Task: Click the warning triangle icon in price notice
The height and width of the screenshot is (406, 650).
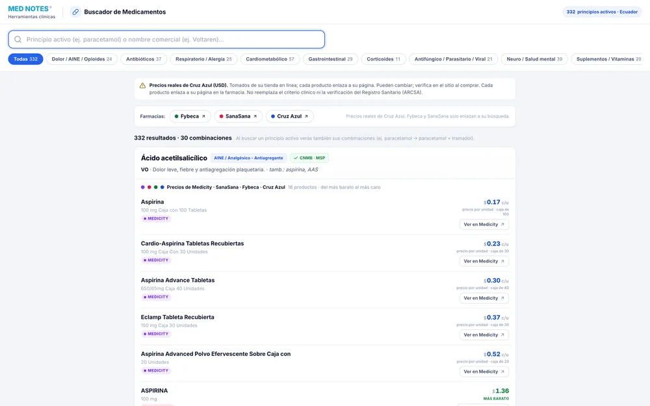Action: pyautogui.click(x=142, y=85)
